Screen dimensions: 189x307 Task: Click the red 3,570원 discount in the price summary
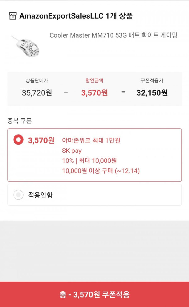[94, 93]
